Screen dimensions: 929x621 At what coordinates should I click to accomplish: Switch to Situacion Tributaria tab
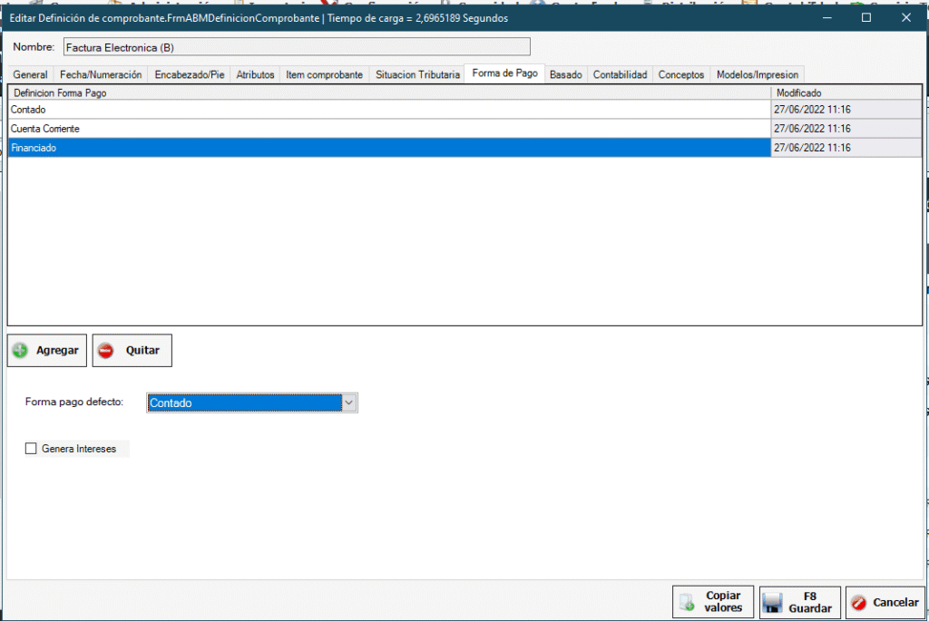(417, 75)
